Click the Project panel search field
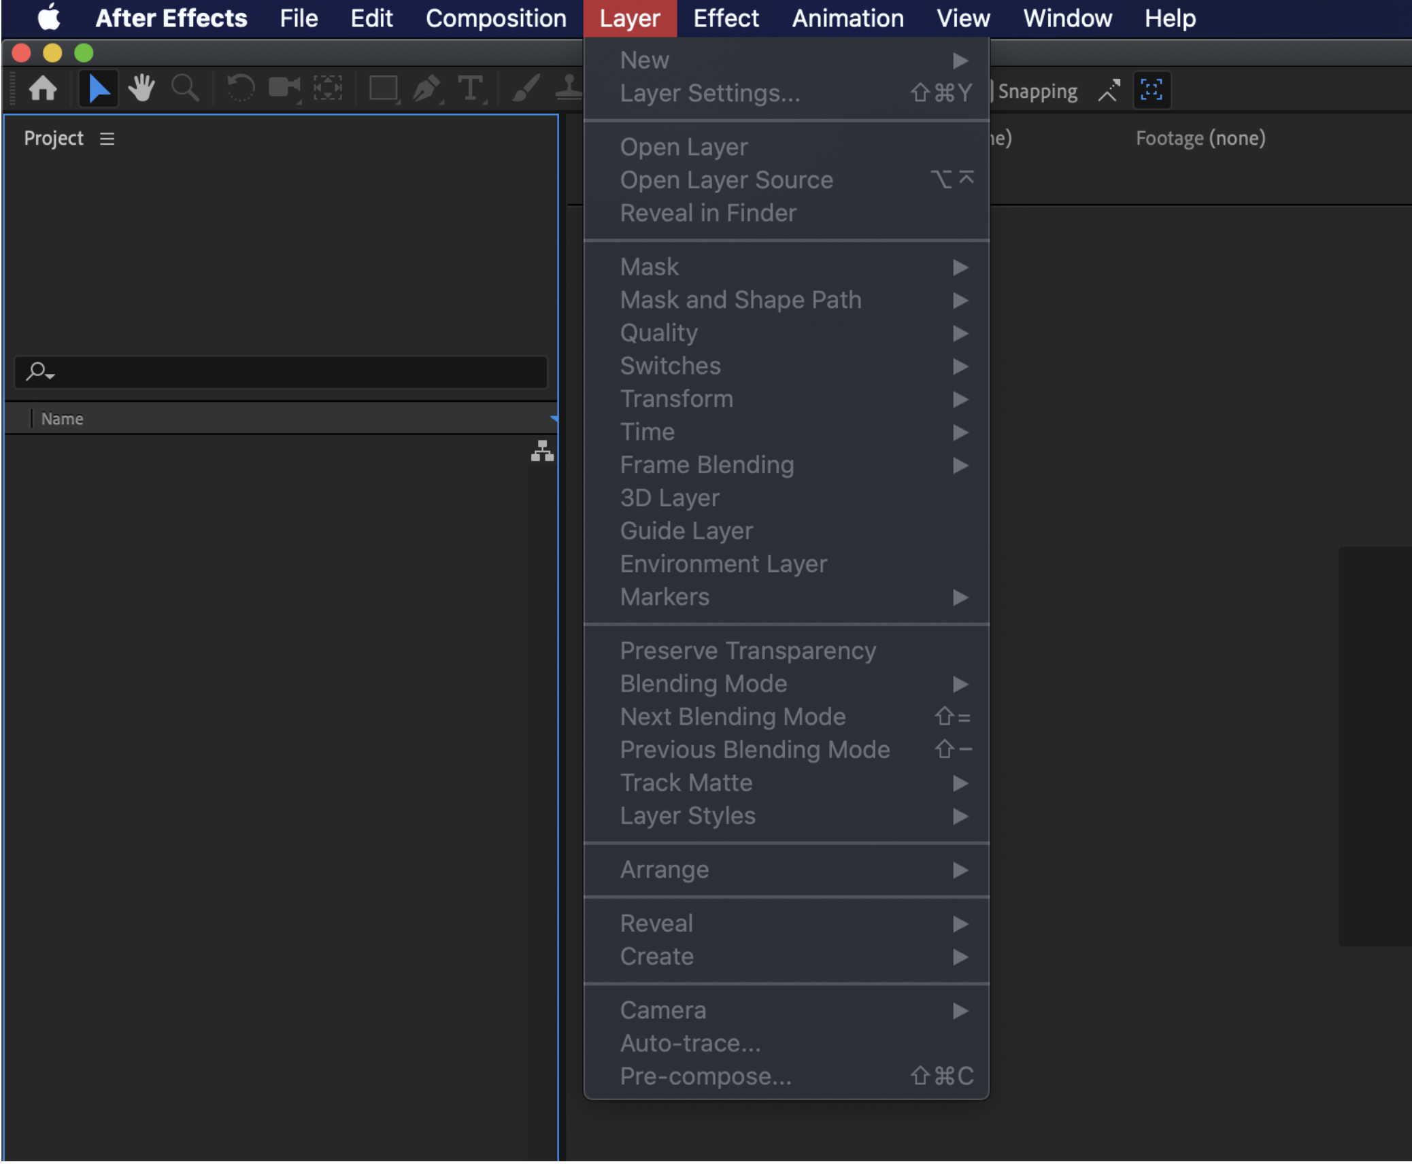This screenshot has width=1412, height=1164. coord(281,372)
